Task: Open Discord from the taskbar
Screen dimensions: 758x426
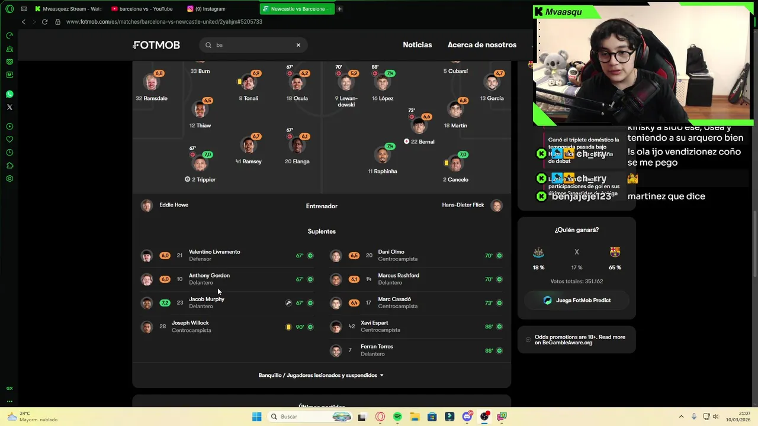Action: pos(467,417)
